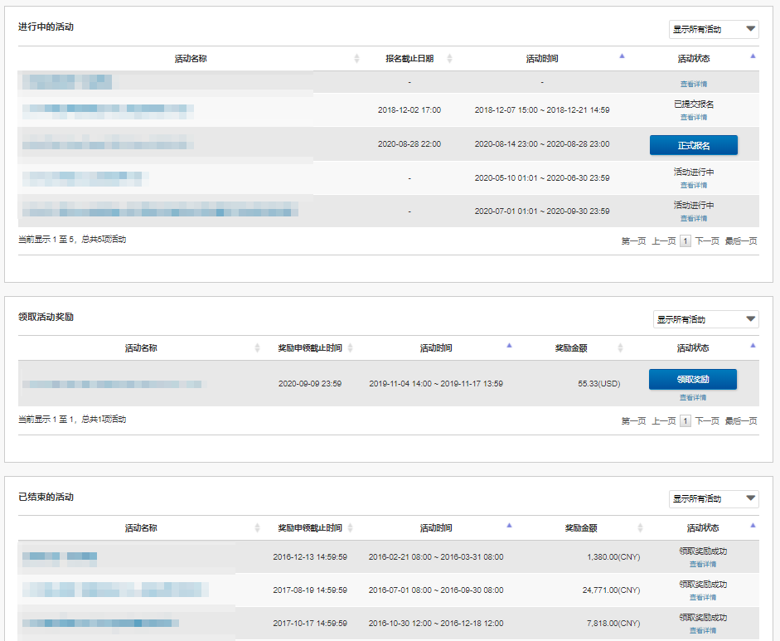View details of the 1,380.00(CNY) ended activity
Viewport: 780px width, 641px height.
tap(702, 564)
